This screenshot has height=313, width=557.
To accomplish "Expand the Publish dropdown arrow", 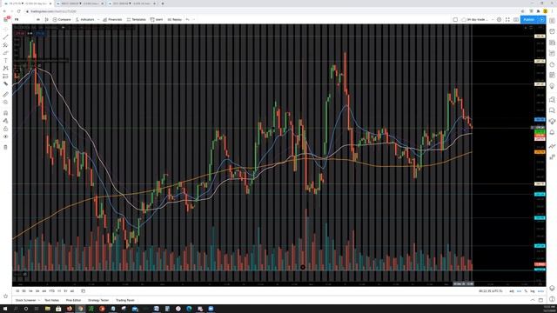I will 541,19.
